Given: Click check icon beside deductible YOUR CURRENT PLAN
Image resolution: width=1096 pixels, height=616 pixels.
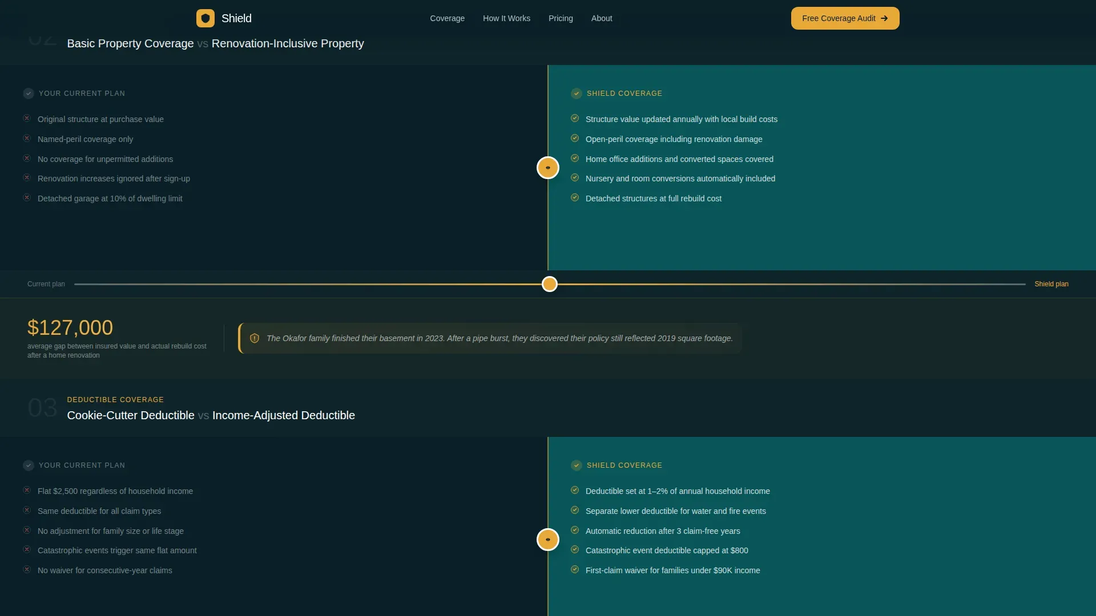Looking at the screenshot, I should [29, 465].
